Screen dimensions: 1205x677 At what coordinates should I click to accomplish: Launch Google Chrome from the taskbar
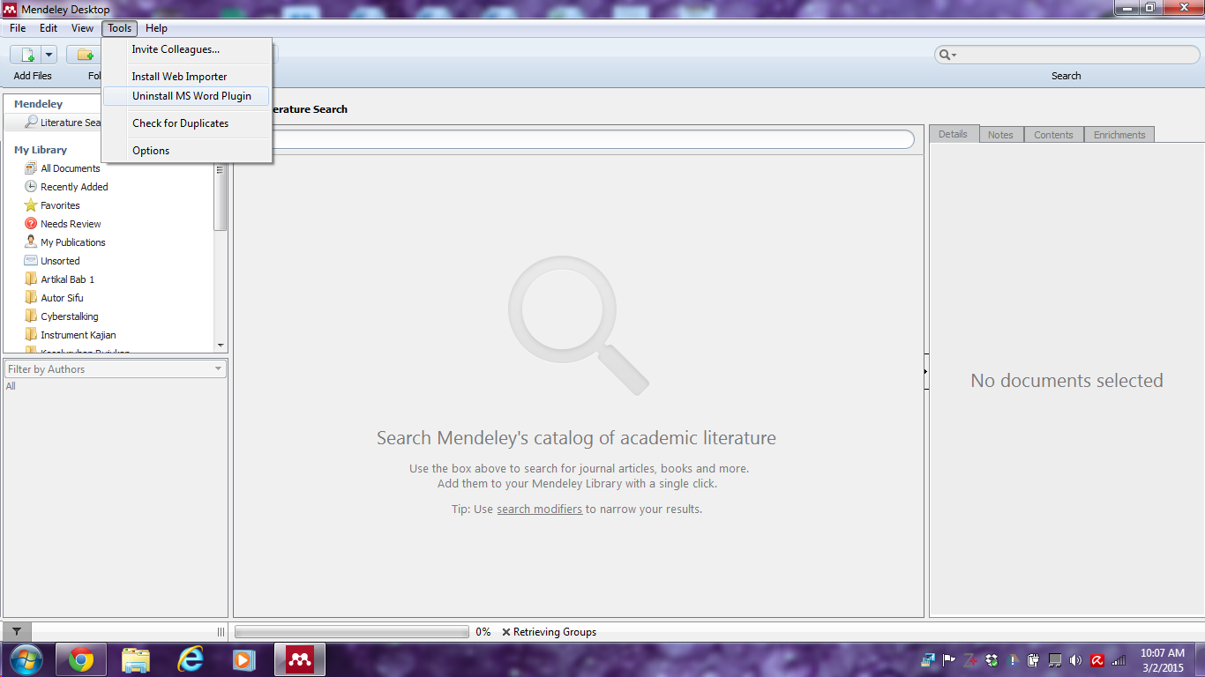pyautogui.click(x=81, y=659)
